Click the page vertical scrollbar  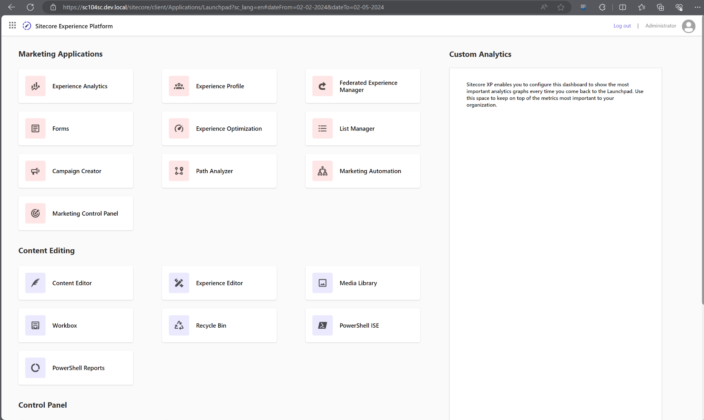[x=702, y=160]
